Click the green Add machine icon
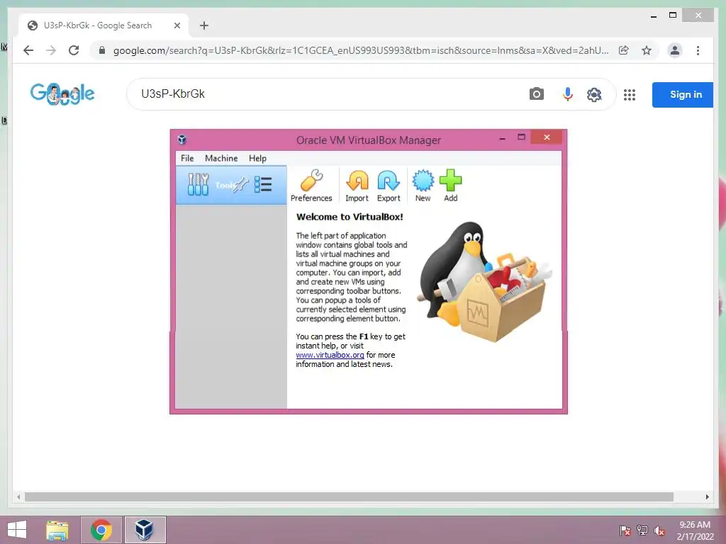This screenshot has width=726, height=544. click(x=450, y=181)
